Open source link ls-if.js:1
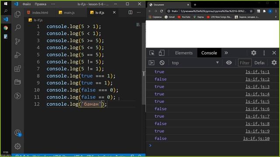280x157 pixels. [257, 72]
